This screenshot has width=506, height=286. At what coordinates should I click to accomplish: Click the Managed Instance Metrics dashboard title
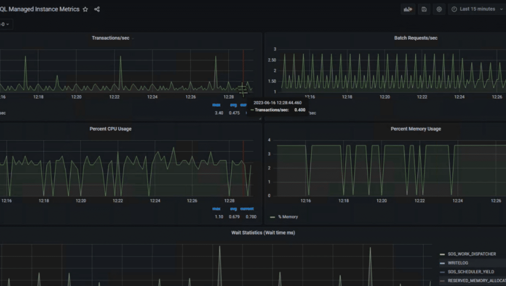pyautogui.click(x=40, y=9)
